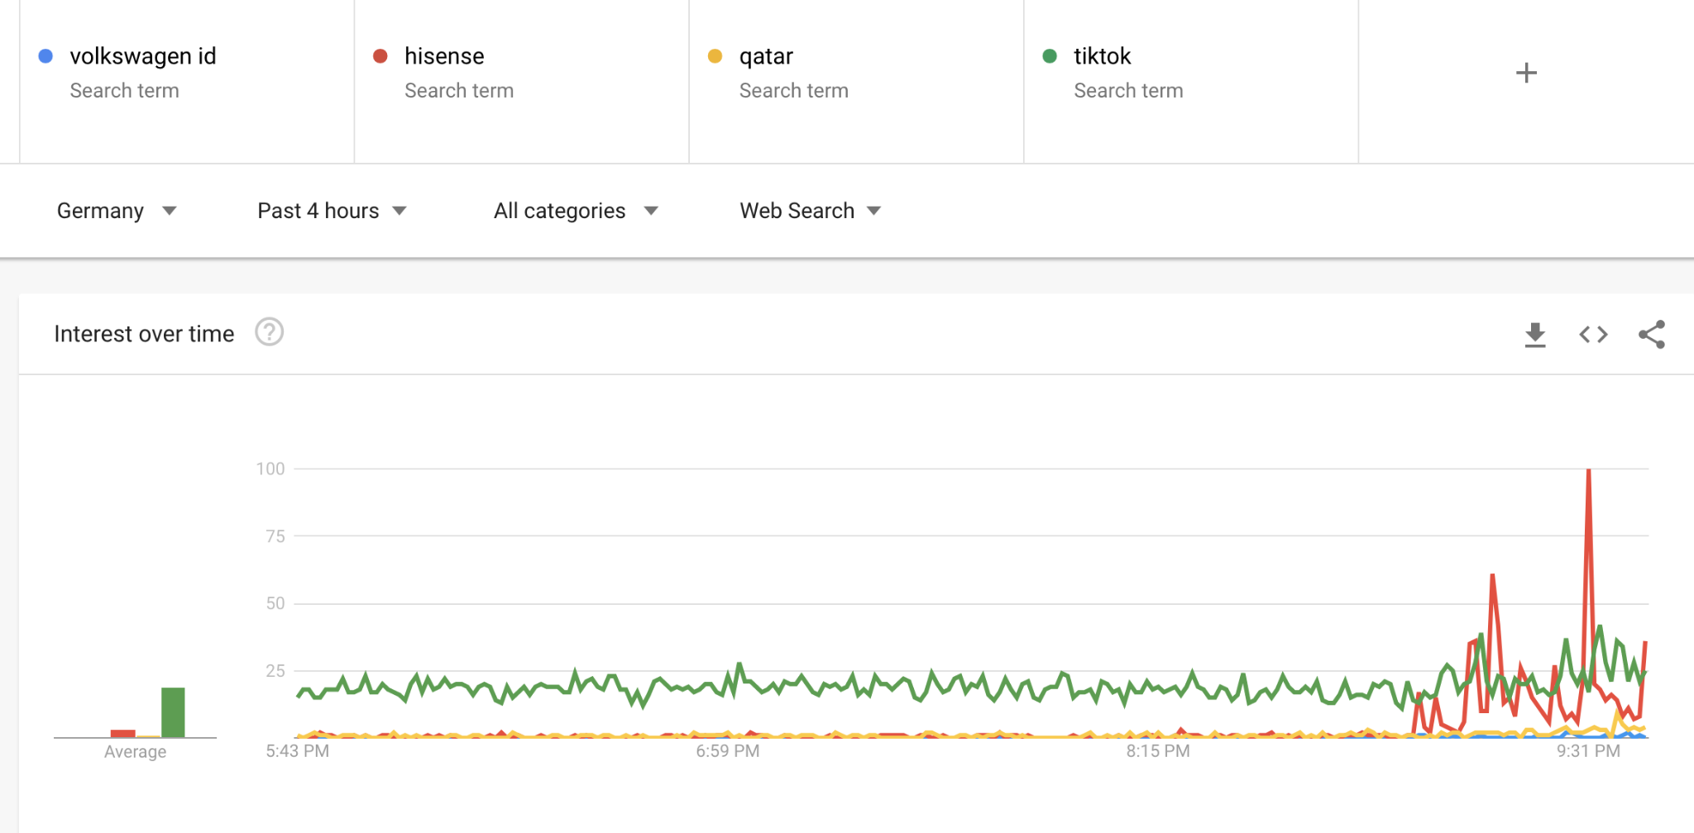Download the Interest over time data
This screenshot has width=1694, height=833.
(x=1535, y=335)
